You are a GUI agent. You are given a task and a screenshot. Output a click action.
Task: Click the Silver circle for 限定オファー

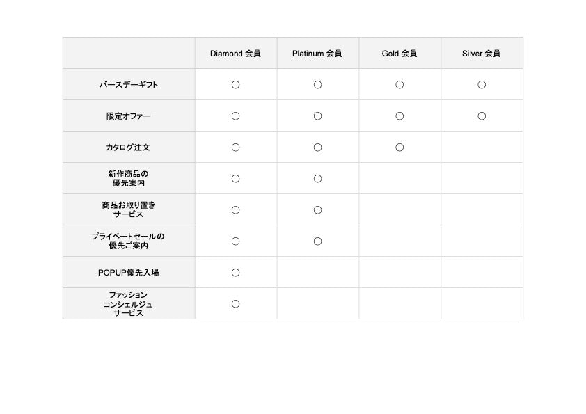[x=482, y=116]
